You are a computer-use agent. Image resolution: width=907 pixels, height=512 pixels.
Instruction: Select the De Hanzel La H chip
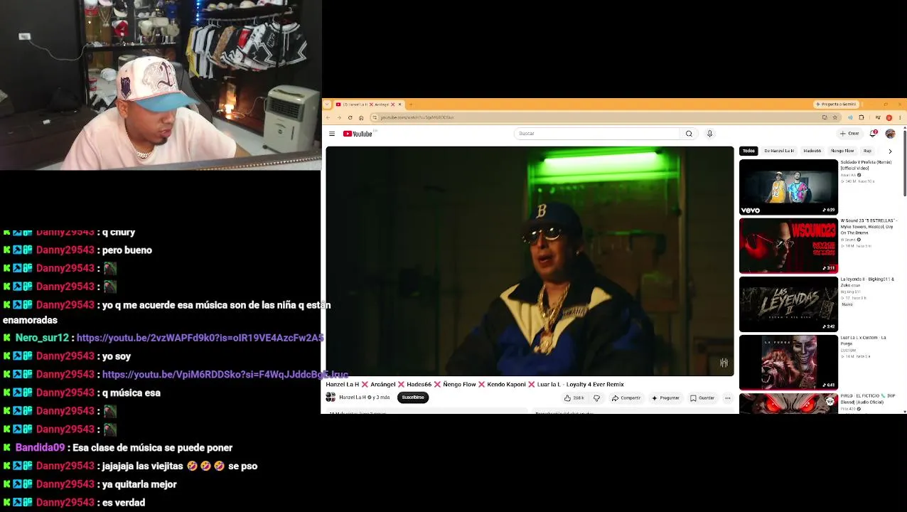pyautogui.click(x=779, y=151)
